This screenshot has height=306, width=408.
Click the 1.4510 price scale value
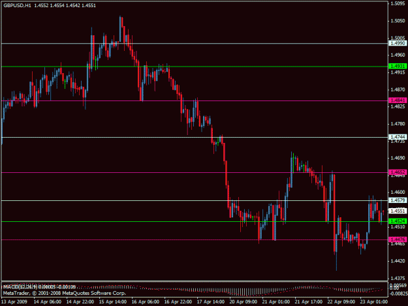click(x=398, y=226)
